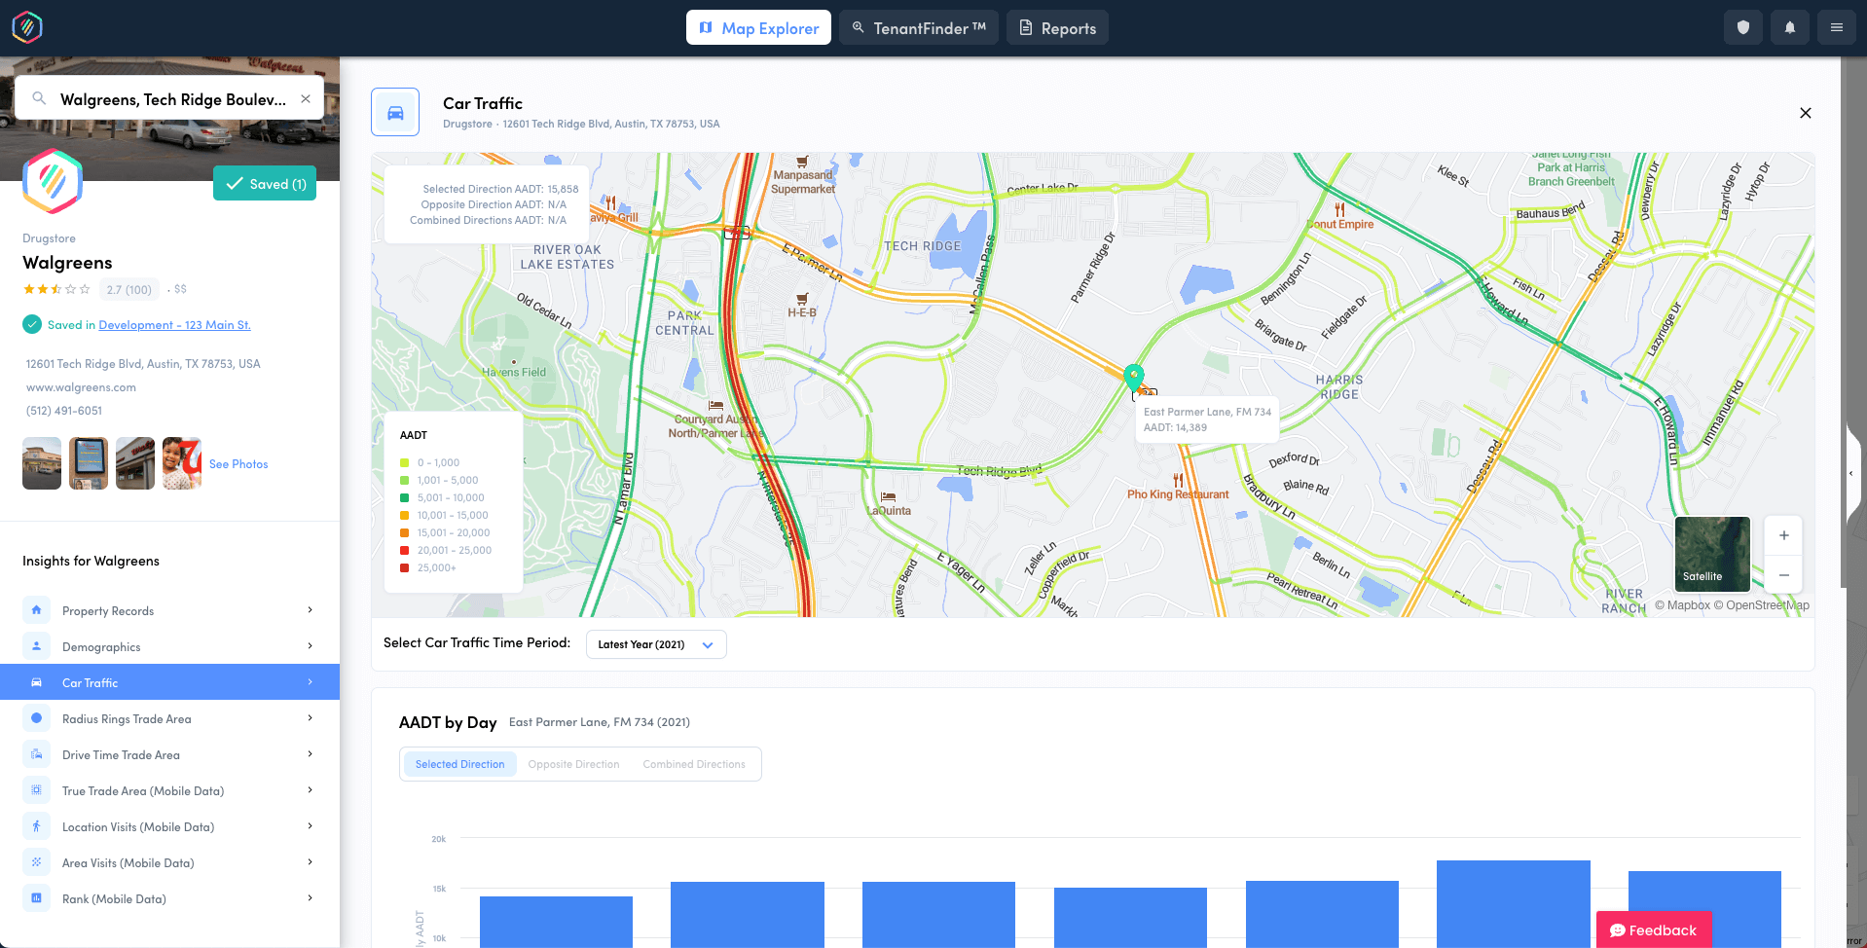Select the Demographics insight icon
1867x948 pixels.
coord(36,645)
